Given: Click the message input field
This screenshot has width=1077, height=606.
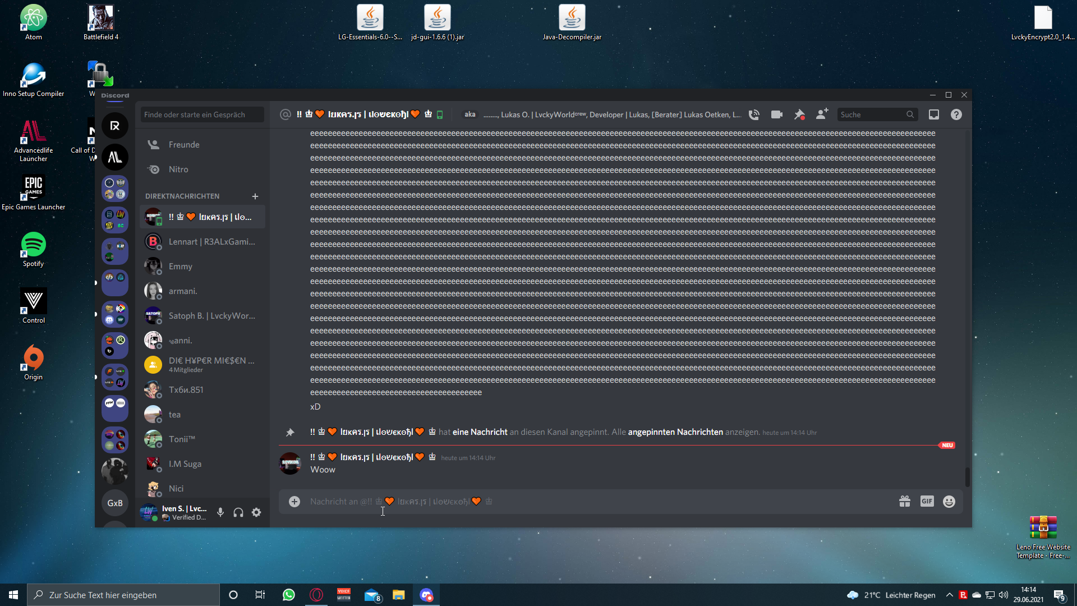Looking at the screenshot, I should coord(561,502).
